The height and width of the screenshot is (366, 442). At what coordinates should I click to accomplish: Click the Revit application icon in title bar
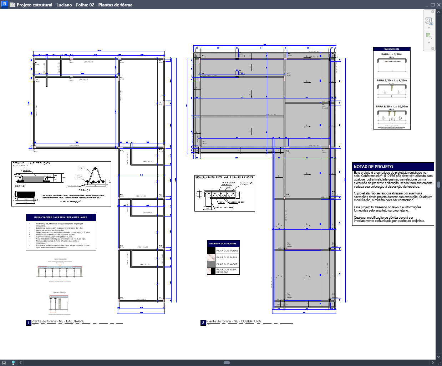[x=5, y=4]
